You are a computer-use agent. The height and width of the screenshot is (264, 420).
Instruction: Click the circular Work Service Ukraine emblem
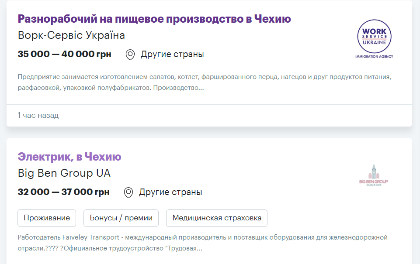[374, 36]
